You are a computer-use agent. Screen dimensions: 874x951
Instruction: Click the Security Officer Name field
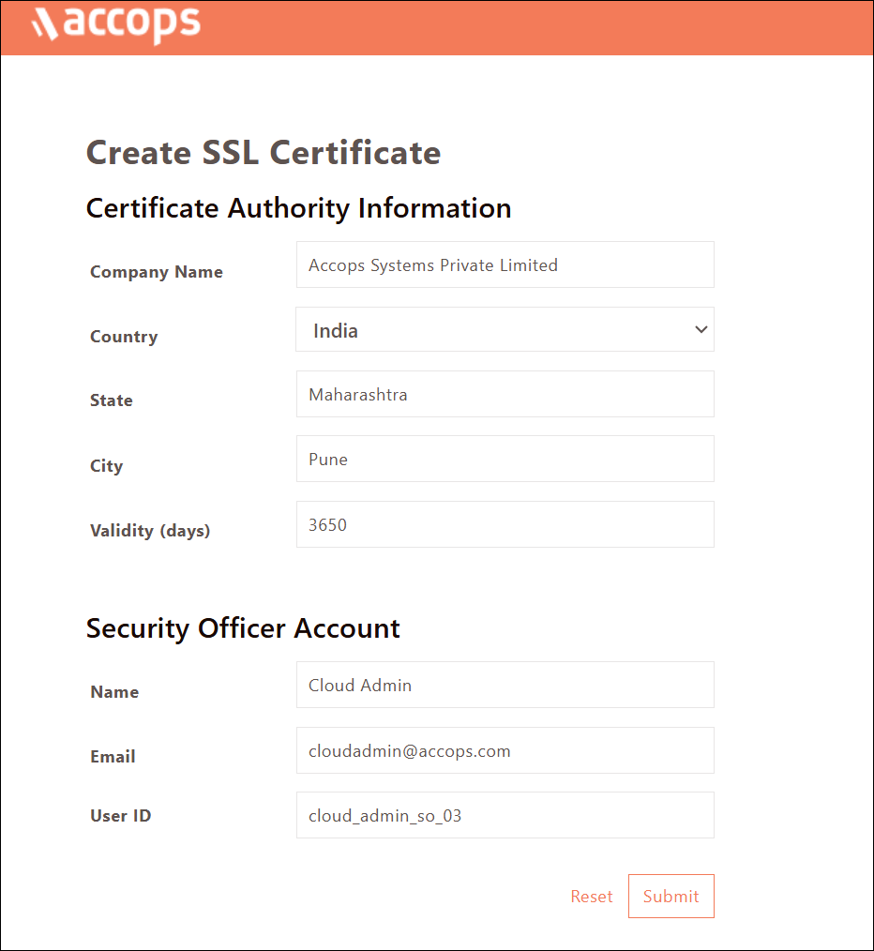point(505,686)
